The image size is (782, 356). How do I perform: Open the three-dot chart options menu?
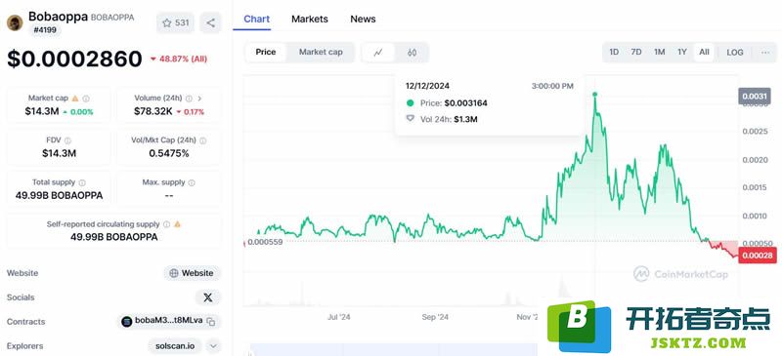[x=765, y=53]
